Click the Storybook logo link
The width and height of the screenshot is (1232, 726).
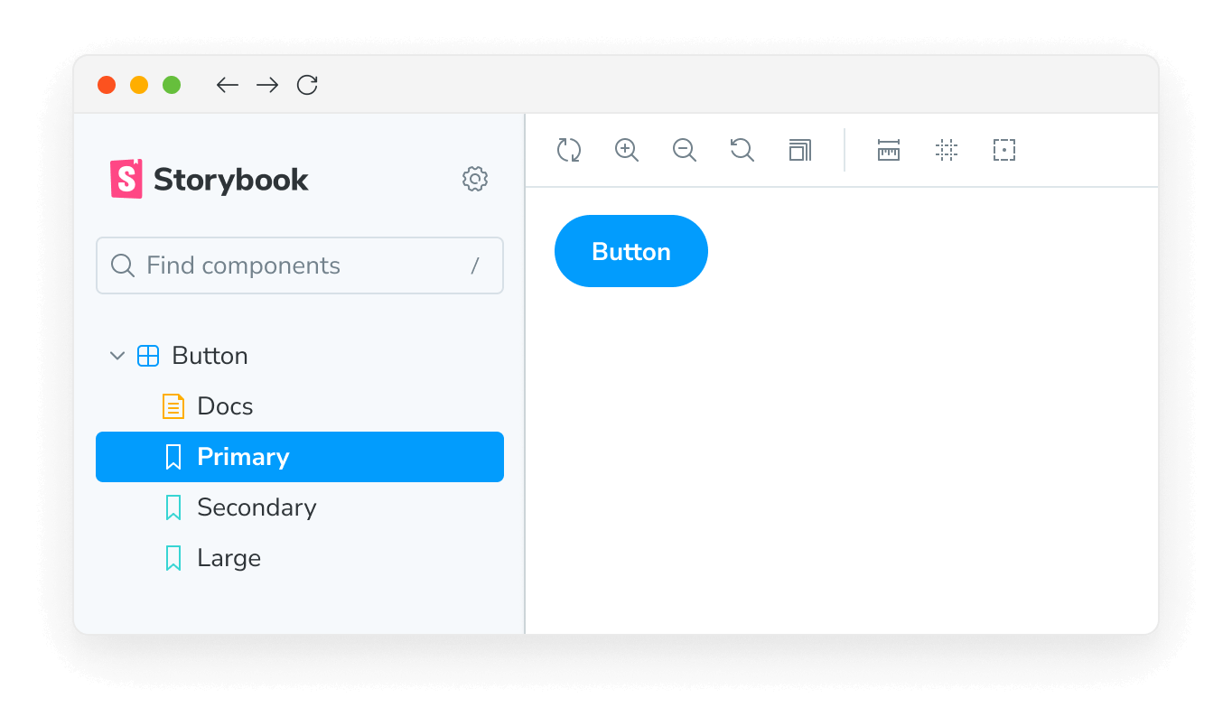[209, 179]
